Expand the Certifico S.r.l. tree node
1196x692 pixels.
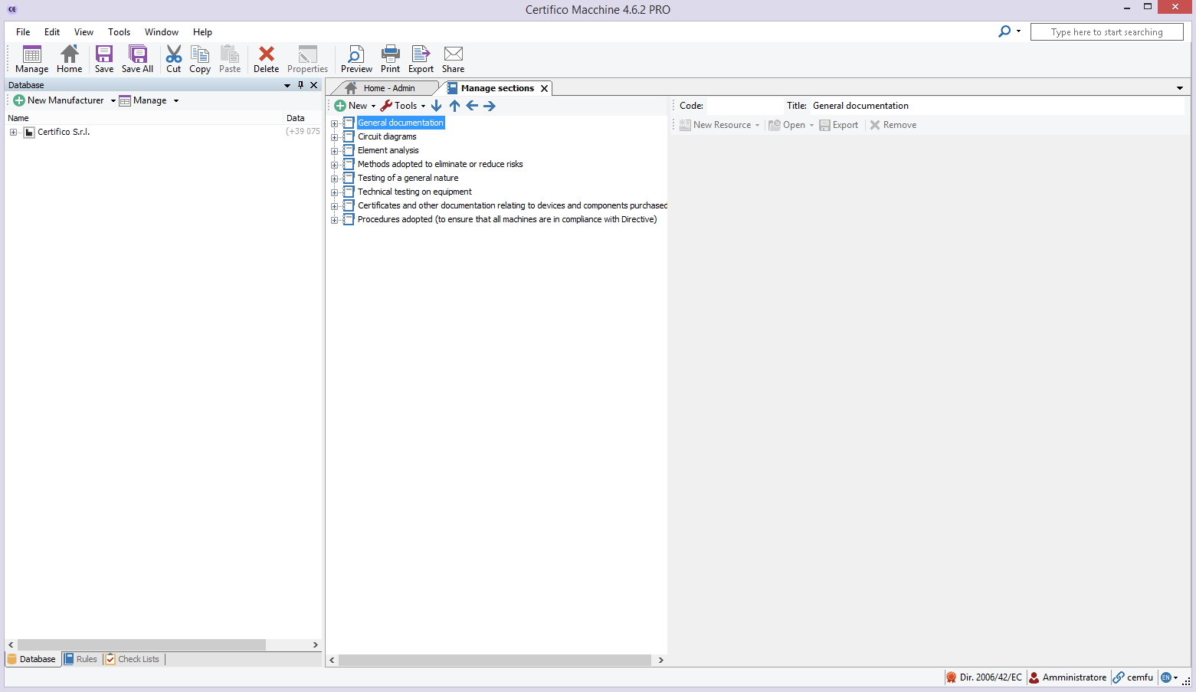click(x=13, y=133)
